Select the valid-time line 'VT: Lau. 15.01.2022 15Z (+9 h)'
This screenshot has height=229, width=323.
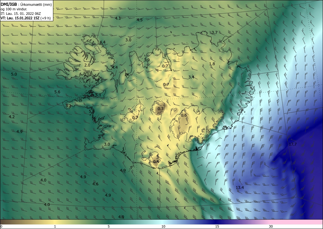tap(26, 18)
